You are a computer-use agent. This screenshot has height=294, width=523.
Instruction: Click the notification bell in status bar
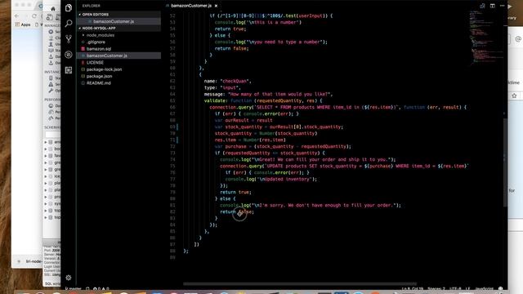click(500, 288)
